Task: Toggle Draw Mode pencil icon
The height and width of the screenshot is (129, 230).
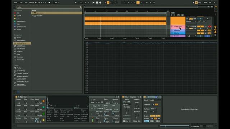Action: (194, 3)
